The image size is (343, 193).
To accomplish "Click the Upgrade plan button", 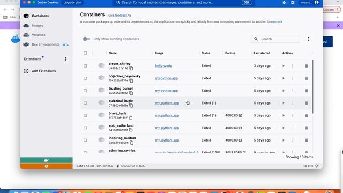I will [x=72, y=2].
